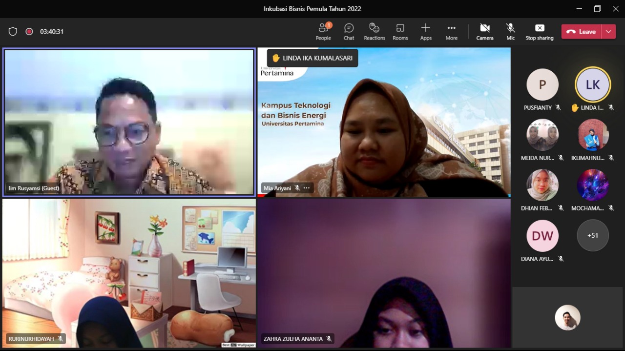Open the meeting Chat
Image resolution: width=625 pixels, height=351 pixels.
pyautogui.click(x=349, y=32)
